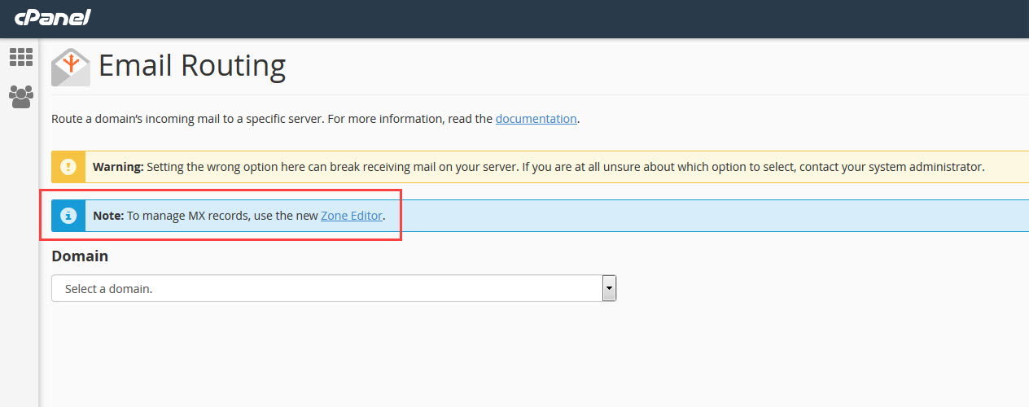Click the bold 'Note:' label
Image resolution: width=1029 pixels, height=407 pixels.
coord(108,216)
